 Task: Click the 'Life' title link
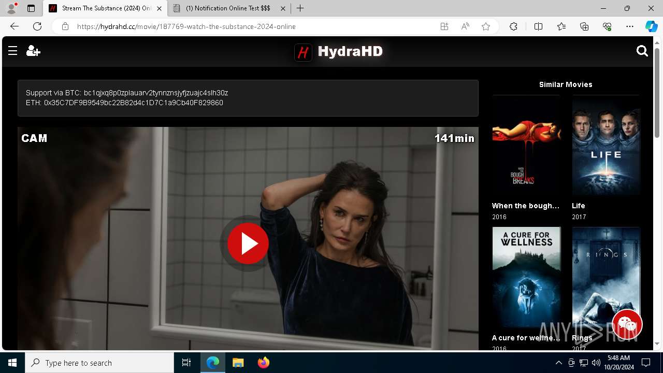(579, 206)
